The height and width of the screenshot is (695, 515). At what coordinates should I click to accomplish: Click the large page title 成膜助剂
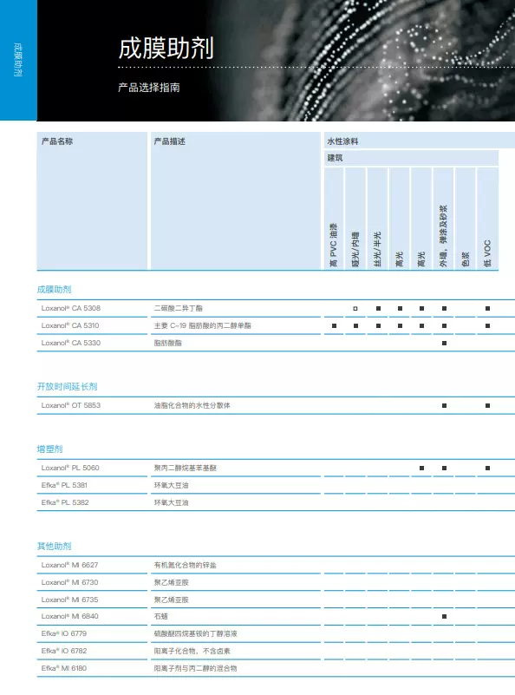[x=166, y=49]
